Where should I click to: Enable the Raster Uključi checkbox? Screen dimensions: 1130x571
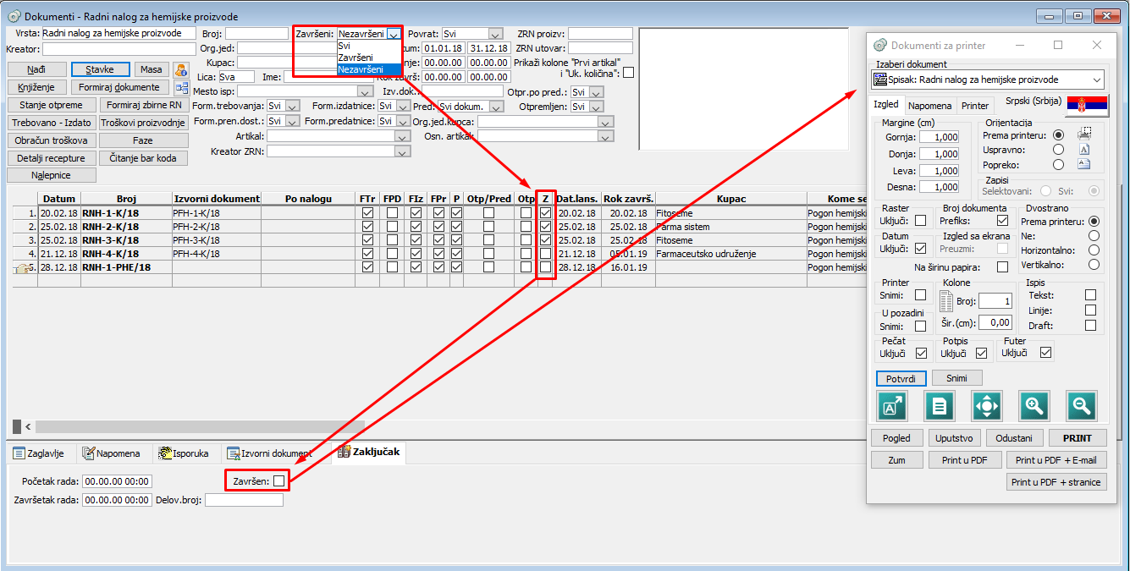click(x=920, y=221)
